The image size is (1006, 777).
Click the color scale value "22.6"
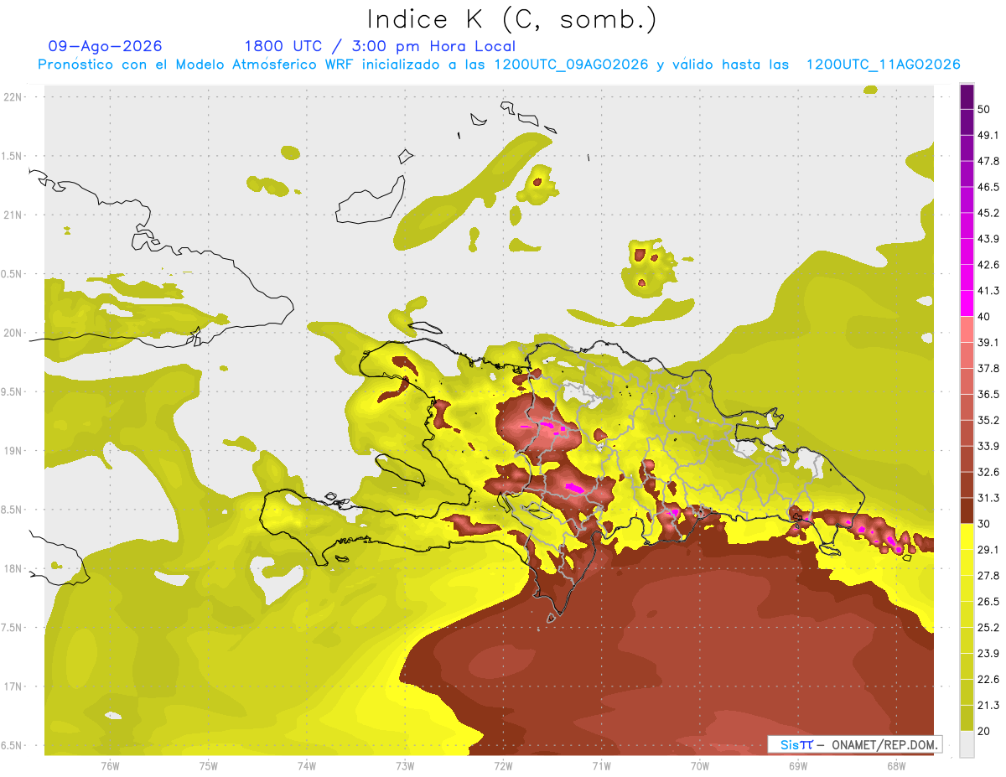988,680
